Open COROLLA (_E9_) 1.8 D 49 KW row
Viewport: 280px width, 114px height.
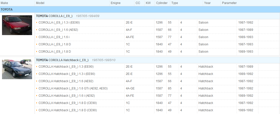(x=55, y=52)
